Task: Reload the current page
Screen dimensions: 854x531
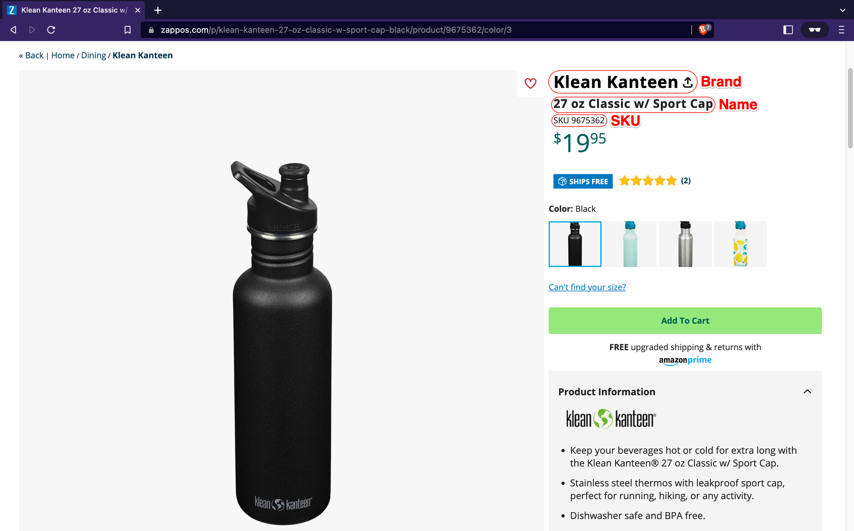Action: point(51,30)
